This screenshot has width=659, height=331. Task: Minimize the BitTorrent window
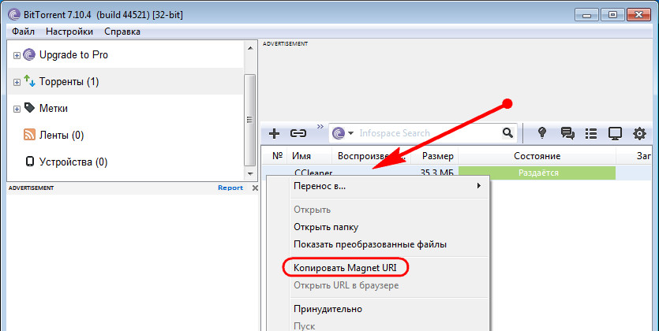coord(586,15)
